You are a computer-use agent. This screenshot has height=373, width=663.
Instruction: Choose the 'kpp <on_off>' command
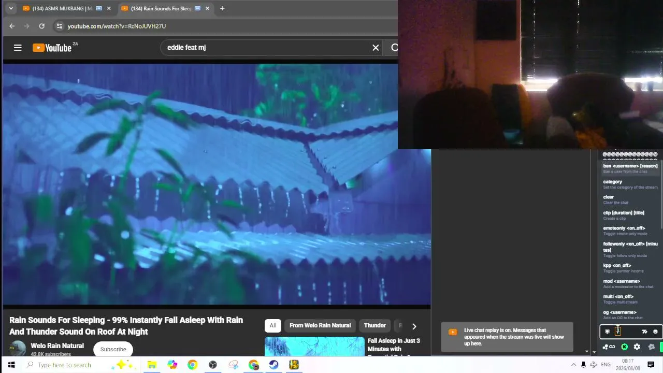[x=630, y=268]
